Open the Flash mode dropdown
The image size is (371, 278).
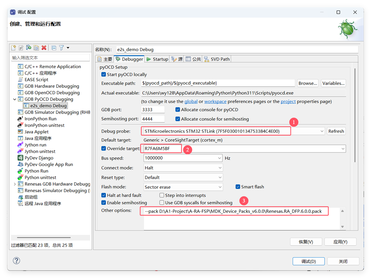[220, 187]
